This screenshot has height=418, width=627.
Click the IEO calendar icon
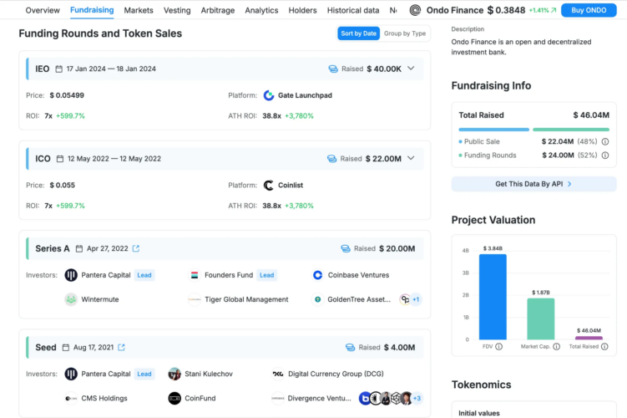tap(58, 69)
